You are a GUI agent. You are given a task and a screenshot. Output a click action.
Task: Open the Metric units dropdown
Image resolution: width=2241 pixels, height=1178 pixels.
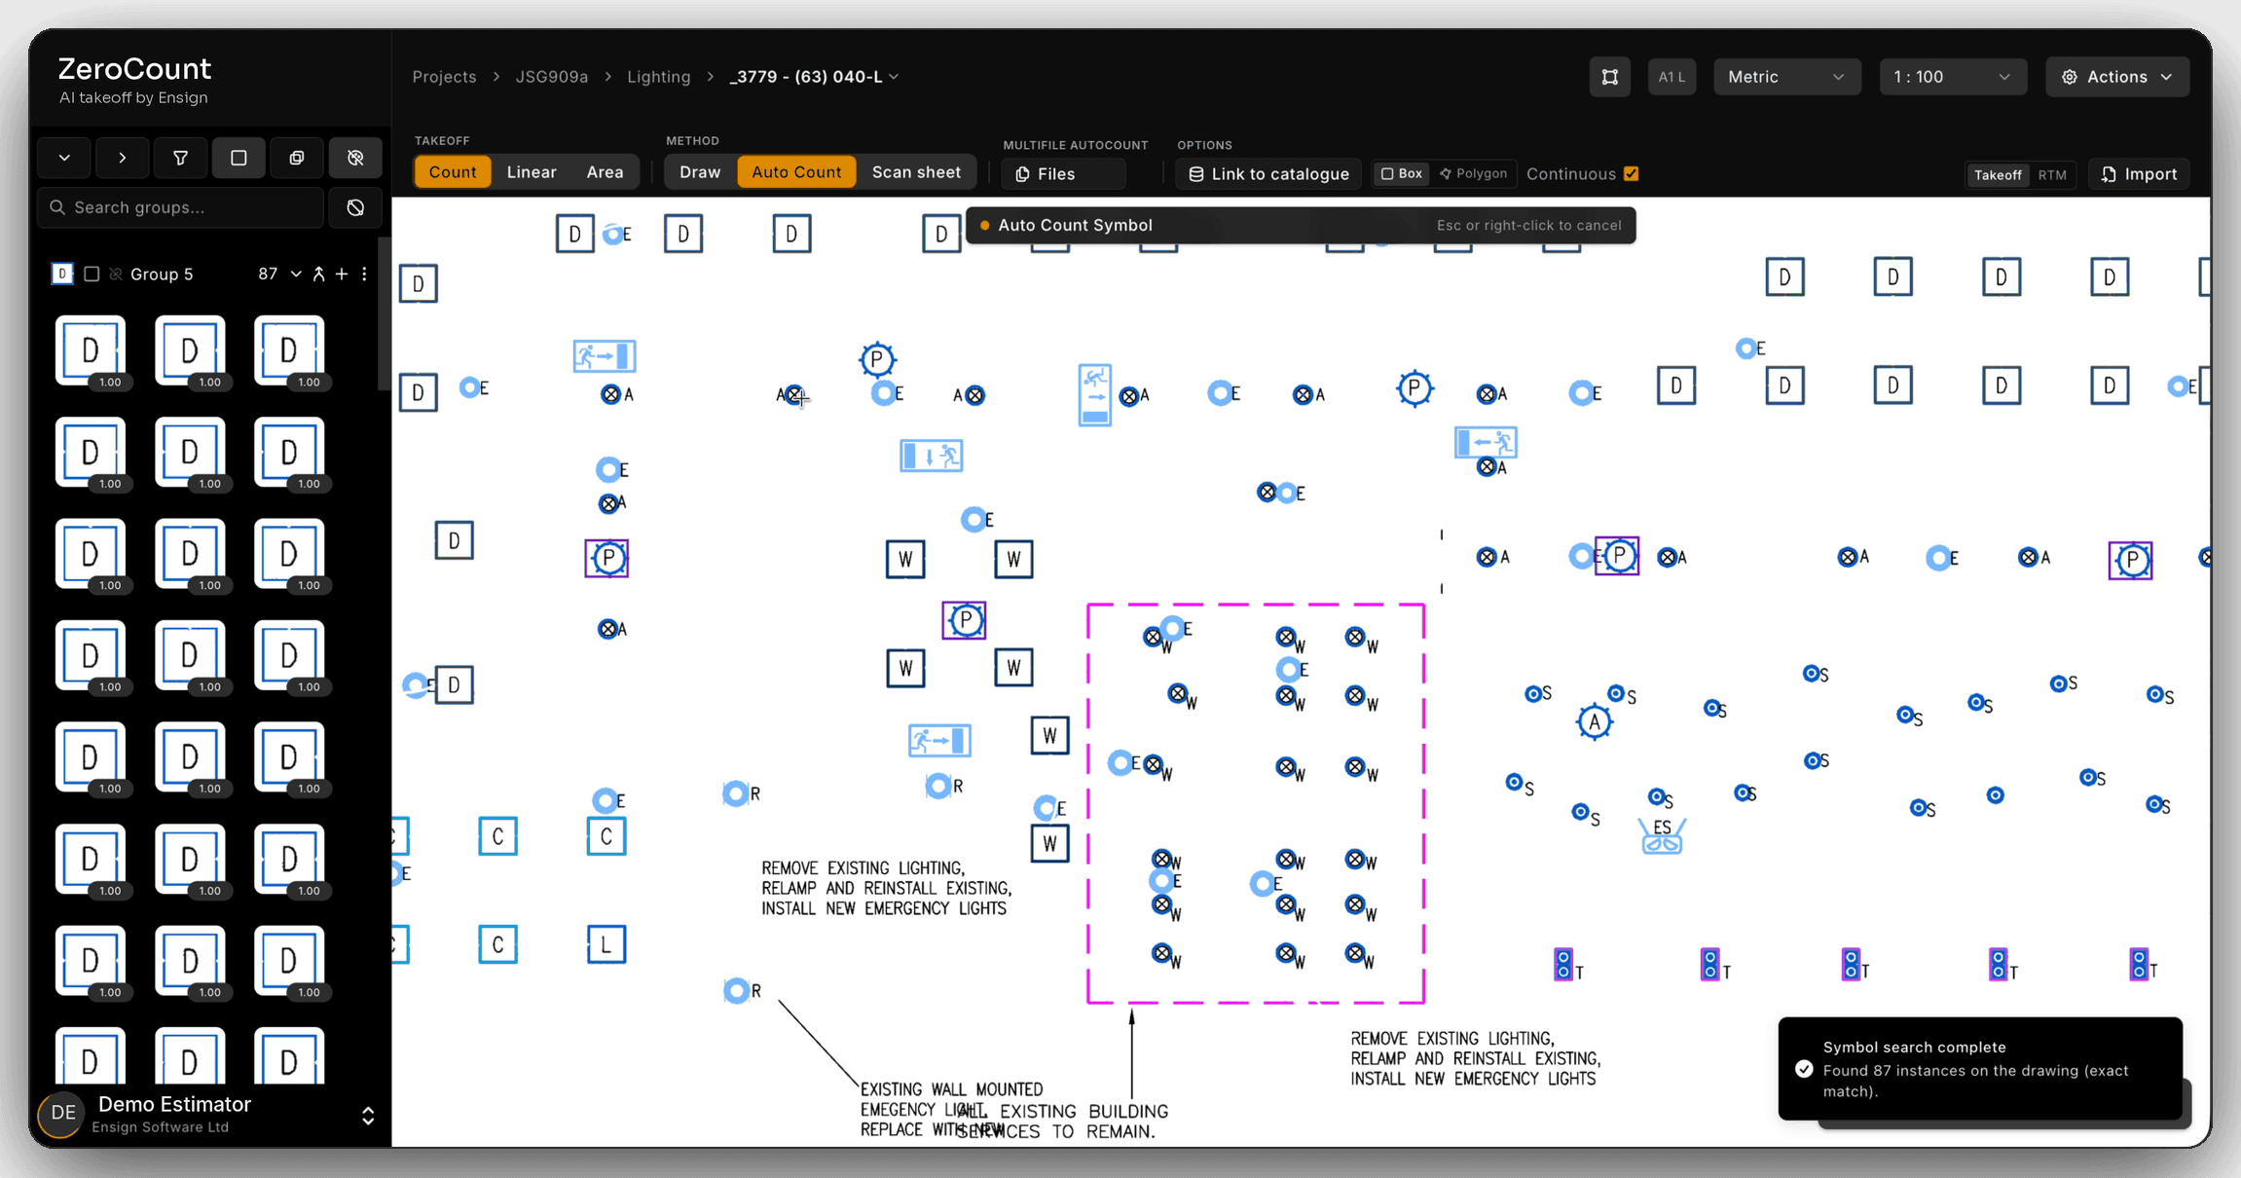click(x=1787, y=77)
